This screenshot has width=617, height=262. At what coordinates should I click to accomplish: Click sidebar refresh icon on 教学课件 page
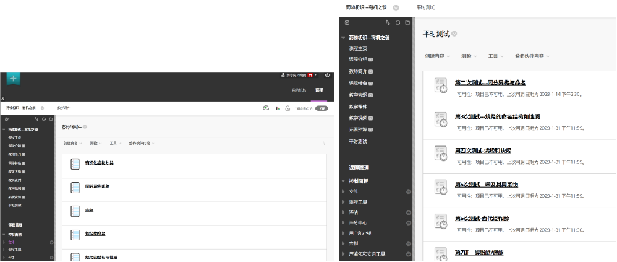[43, 118]
